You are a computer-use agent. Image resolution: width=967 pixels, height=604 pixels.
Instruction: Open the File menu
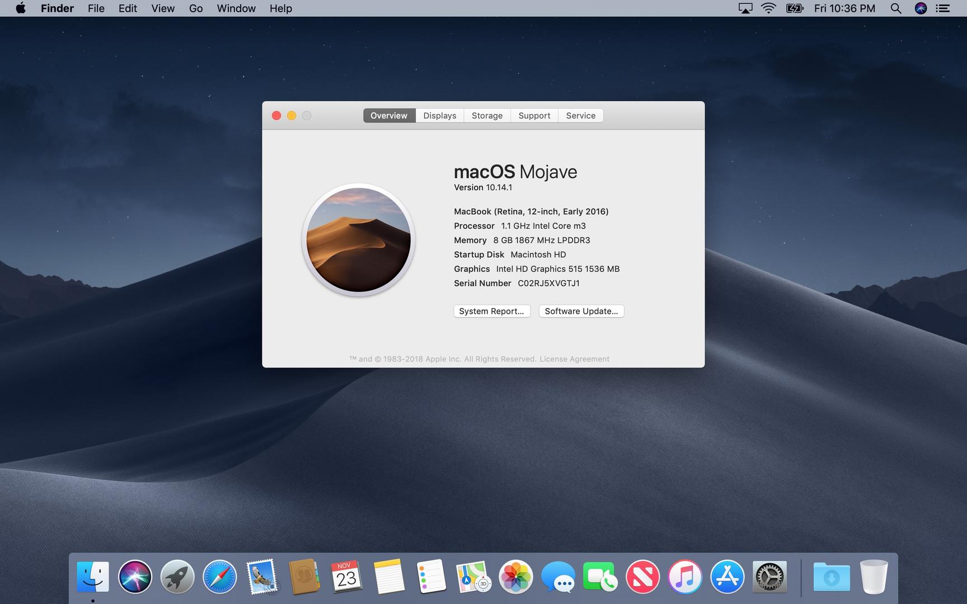96,8
